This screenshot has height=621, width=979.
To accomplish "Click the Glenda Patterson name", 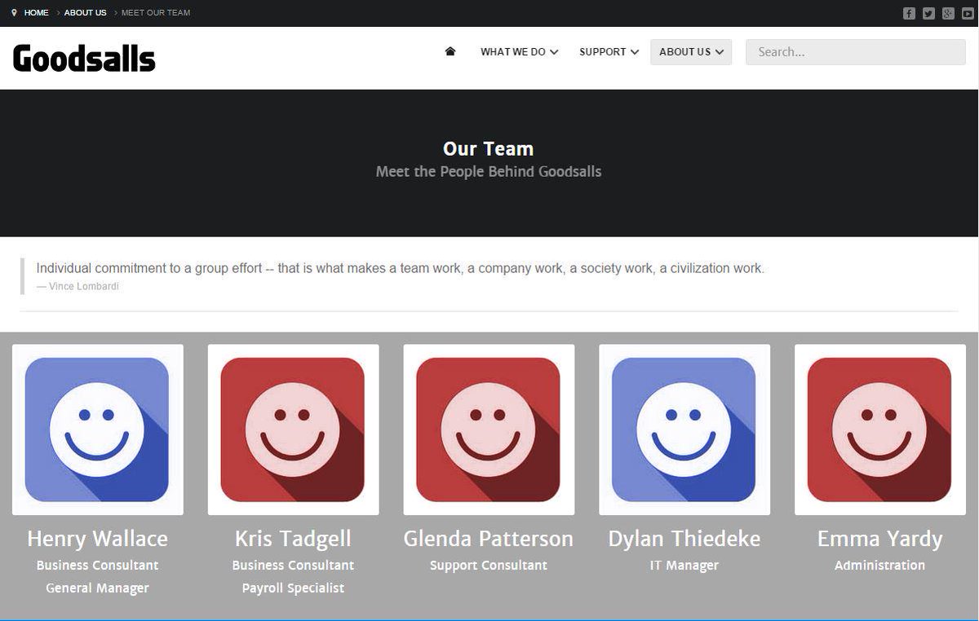I will [489, 539].
